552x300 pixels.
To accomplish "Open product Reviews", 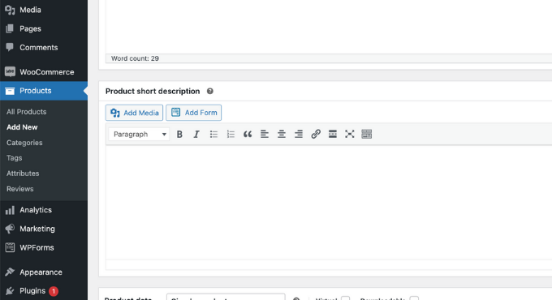I will [x=19, y=189].
